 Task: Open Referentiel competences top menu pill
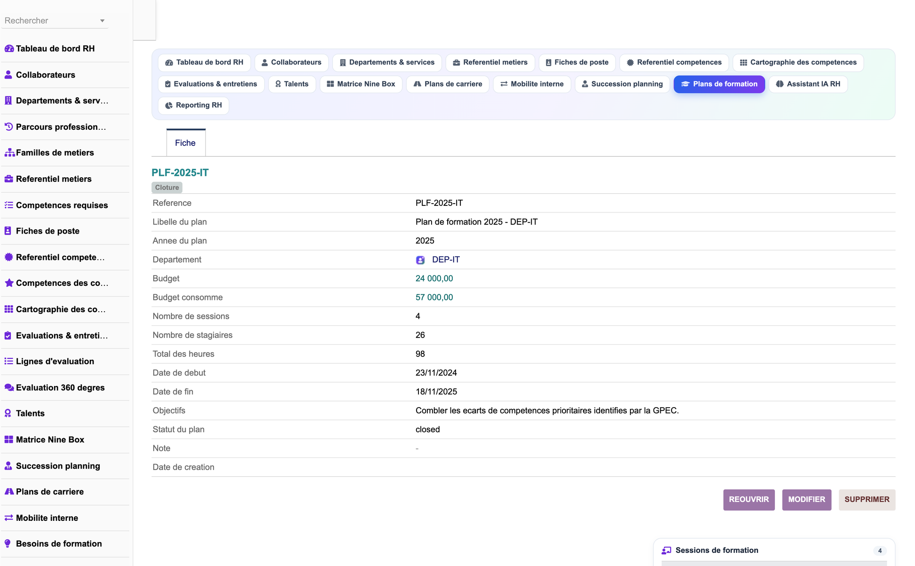[x=674, y=63]
